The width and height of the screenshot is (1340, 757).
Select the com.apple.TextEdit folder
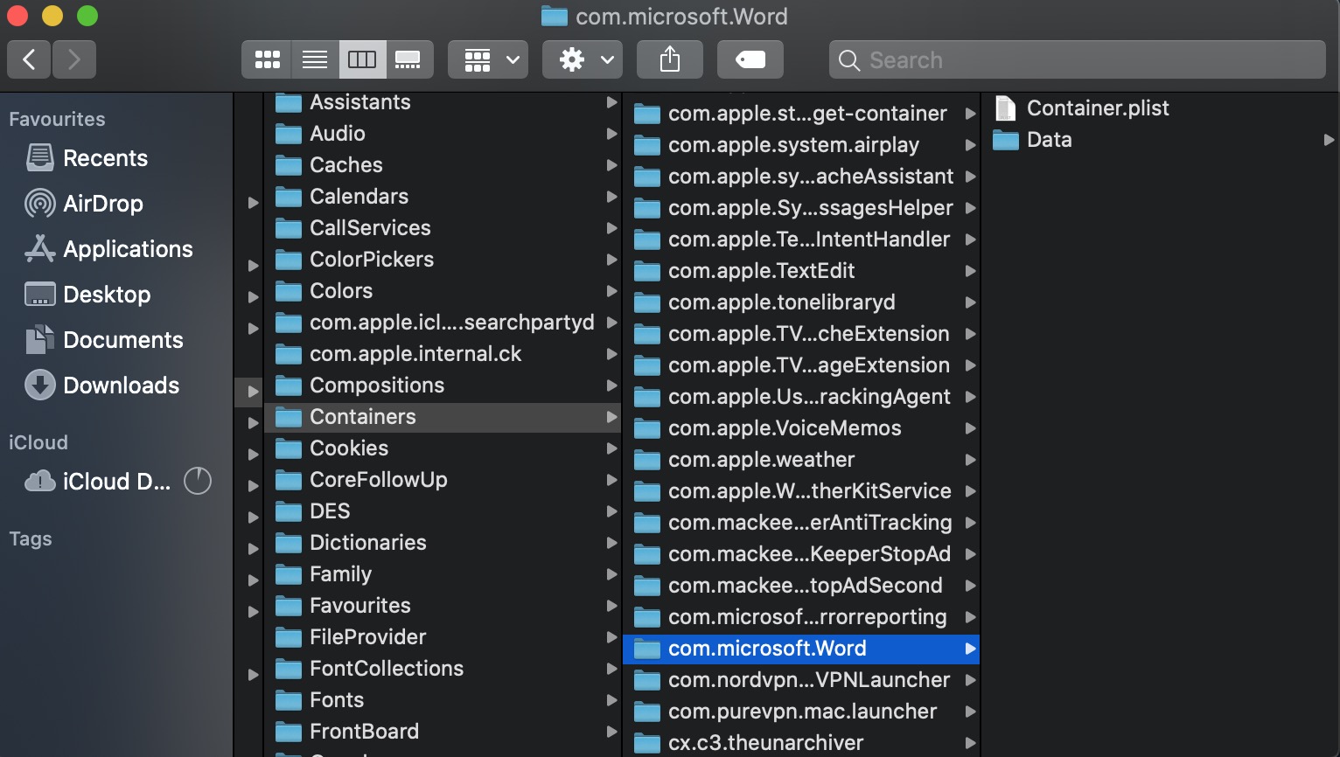click(801, 271)
